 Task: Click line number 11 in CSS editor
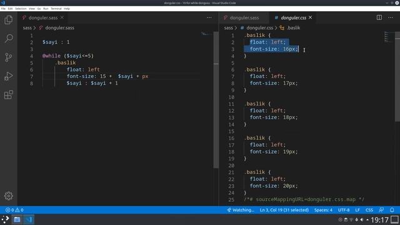point(231,104)
